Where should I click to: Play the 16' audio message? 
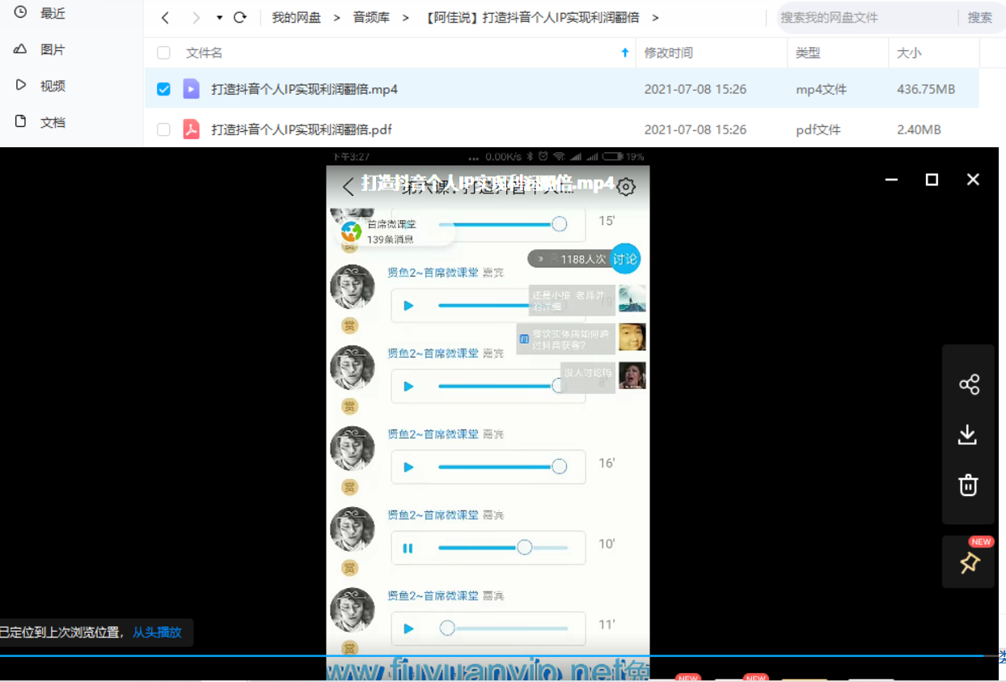tap(408, 467)
